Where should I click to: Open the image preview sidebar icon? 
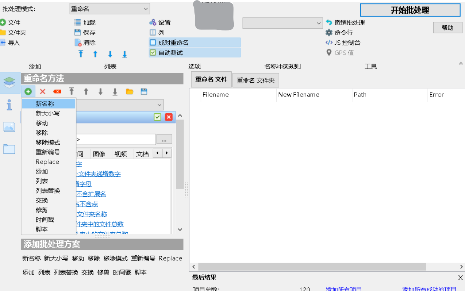click(x=9, y=127)
